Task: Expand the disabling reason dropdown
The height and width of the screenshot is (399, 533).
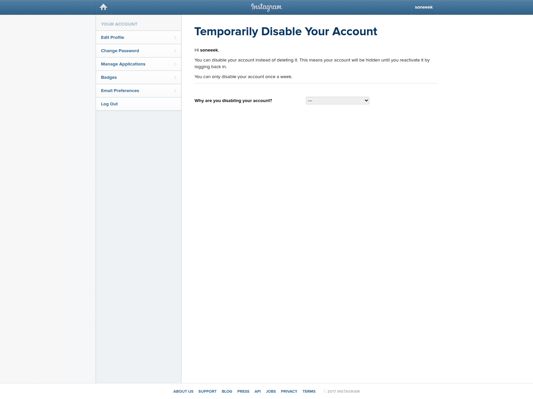Action: (337, 100)
